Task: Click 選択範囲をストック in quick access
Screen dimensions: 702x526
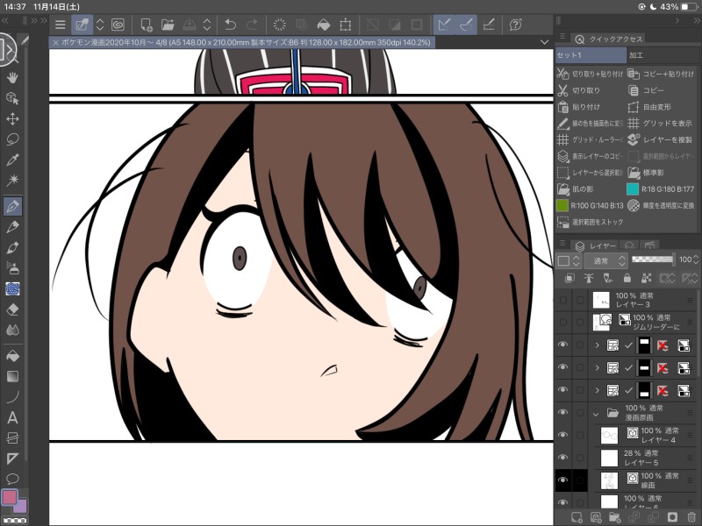Action: 591,222
